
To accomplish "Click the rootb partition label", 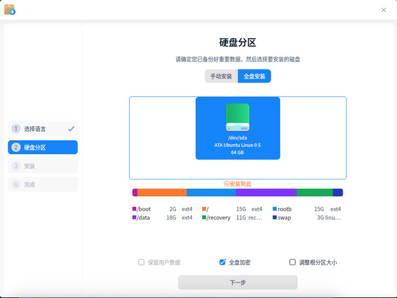I will pos(284,209).
